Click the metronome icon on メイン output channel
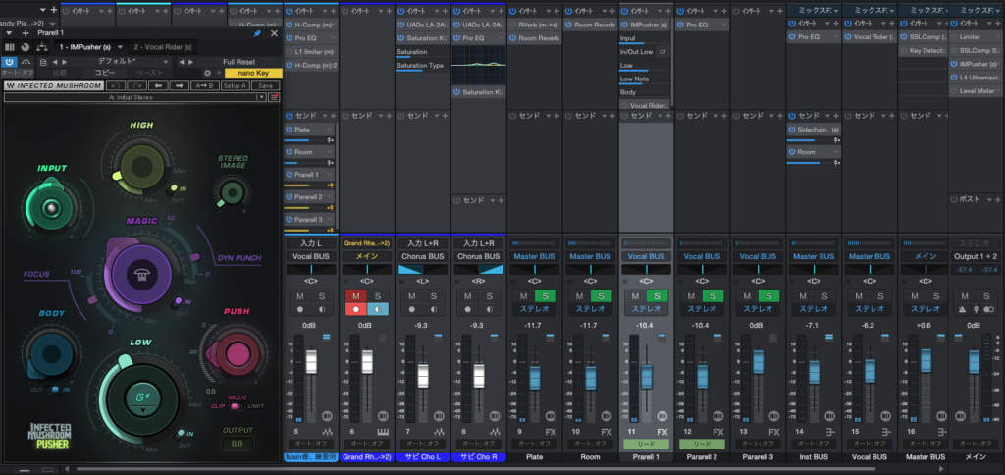Viewport: 1005px width, 475px height. click(x=962, y=310)
